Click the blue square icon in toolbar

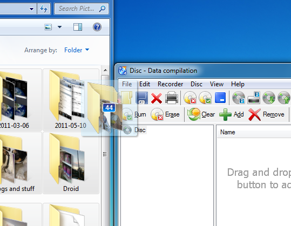pyautogui.click(x=220, y=98)
